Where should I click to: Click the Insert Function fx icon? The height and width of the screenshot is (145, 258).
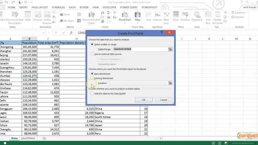tap(71, 33)
